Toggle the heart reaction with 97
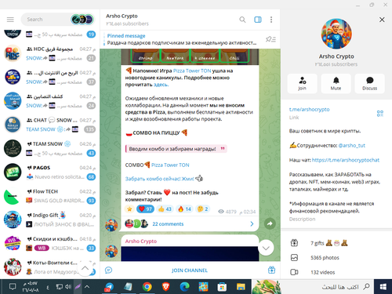The width and height of the screenshot is (392, 294). [145, 209]
